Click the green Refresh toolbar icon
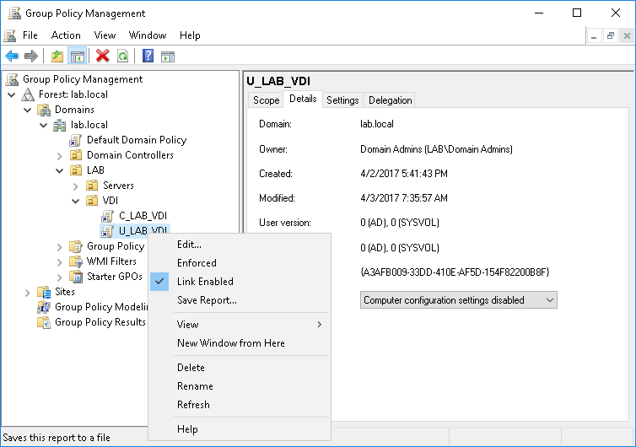 point(123,56)
